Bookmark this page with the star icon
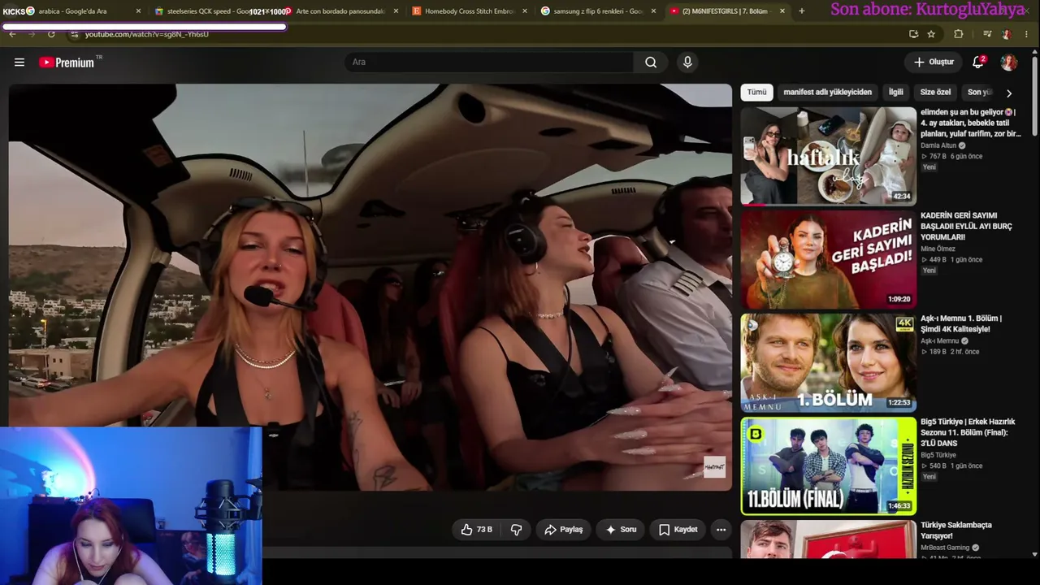This screenshot has width=1040, height=585. click(931, 34)
